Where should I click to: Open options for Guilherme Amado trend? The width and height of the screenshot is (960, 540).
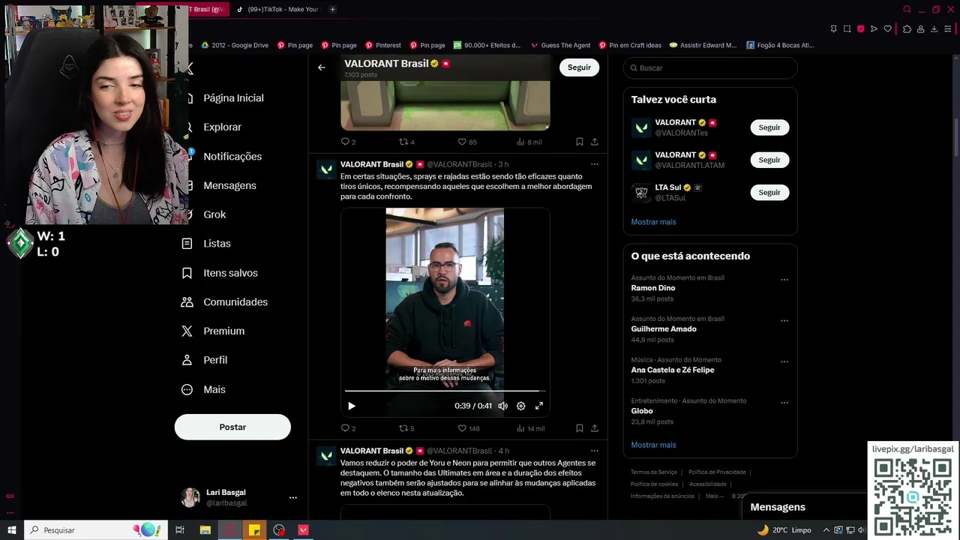pos(784,321)
